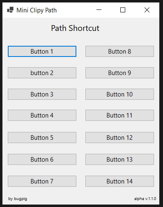Click Button 1
This screenshot has height=207, width=163.
tap(42, 52)
